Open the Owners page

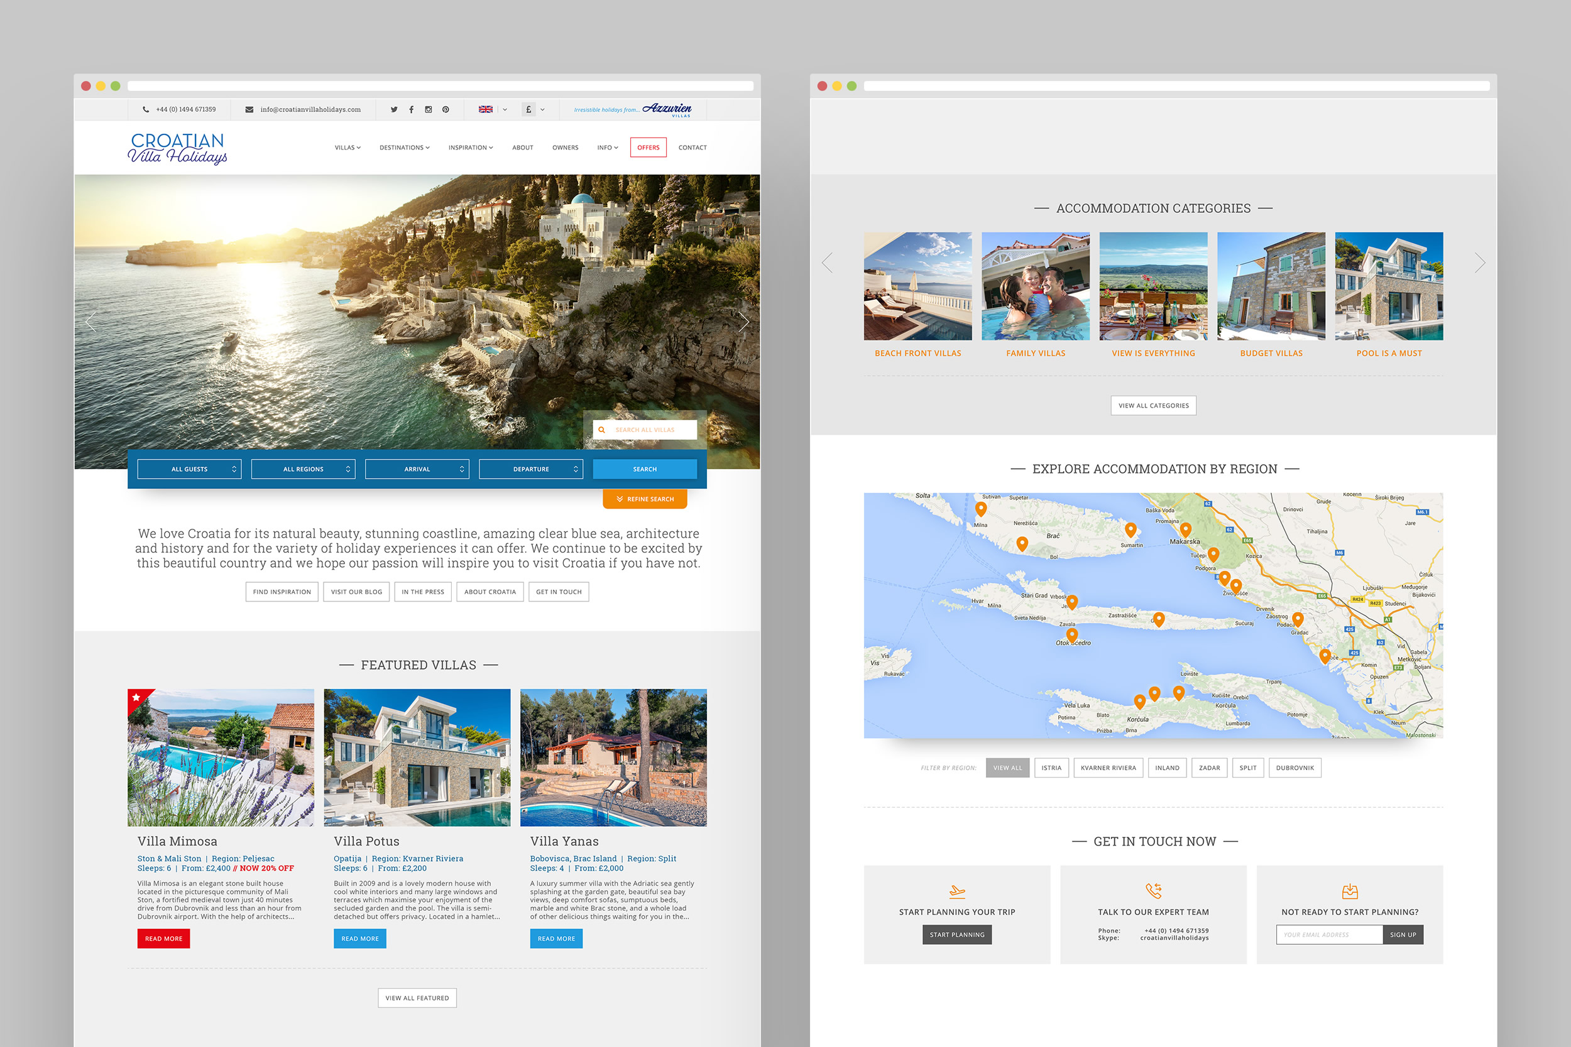pos(566,148)
